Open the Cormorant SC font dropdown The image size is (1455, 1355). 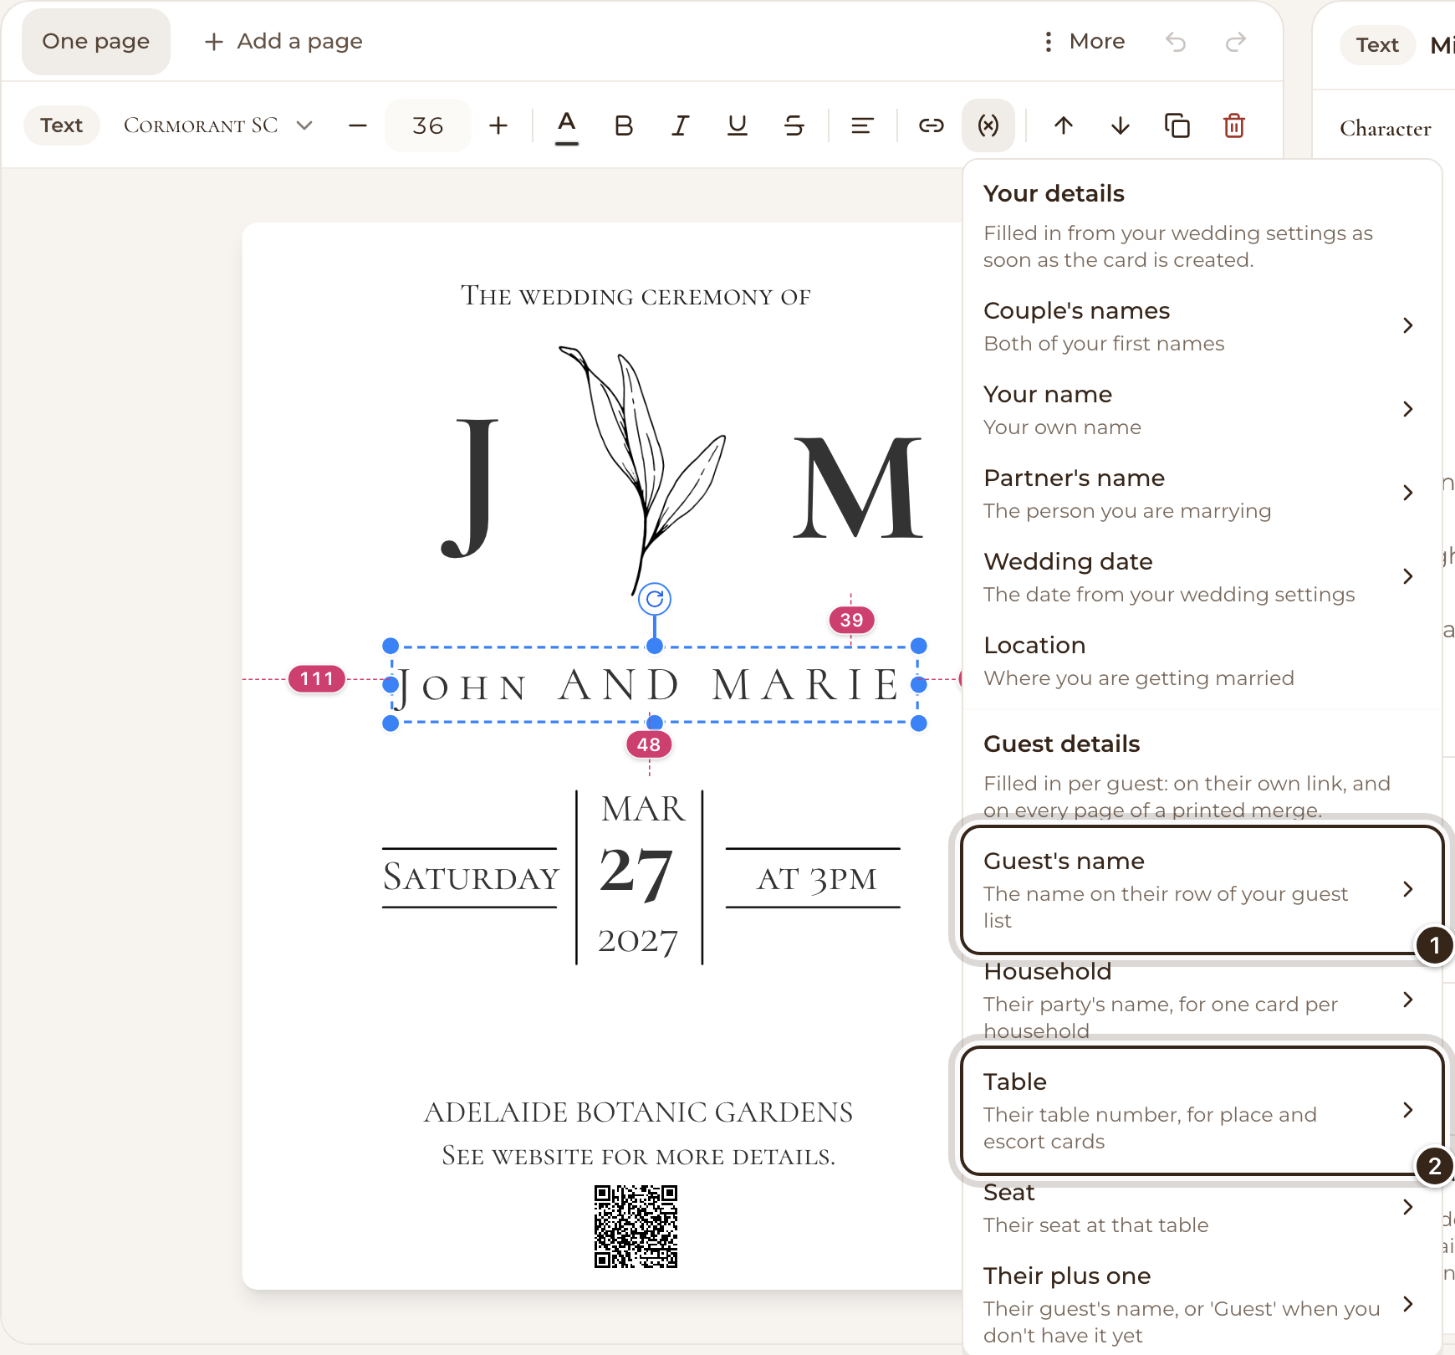pos(217,125)
